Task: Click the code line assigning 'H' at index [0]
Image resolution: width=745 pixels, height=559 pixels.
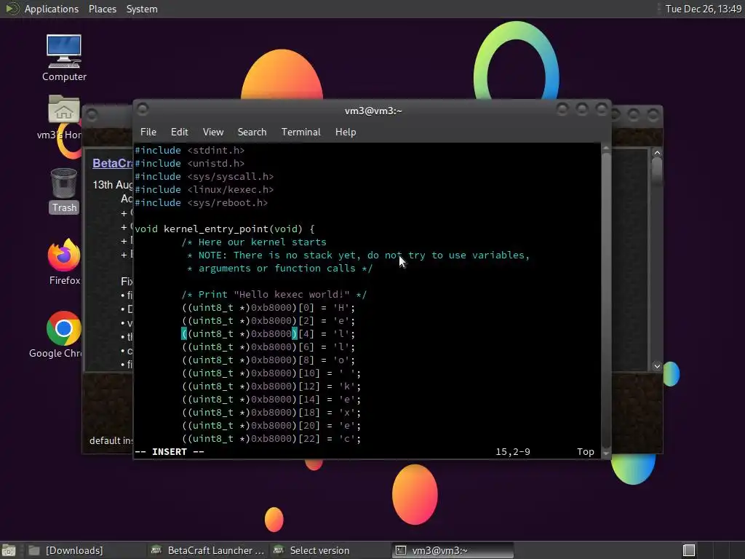Action: coord(268,308)
